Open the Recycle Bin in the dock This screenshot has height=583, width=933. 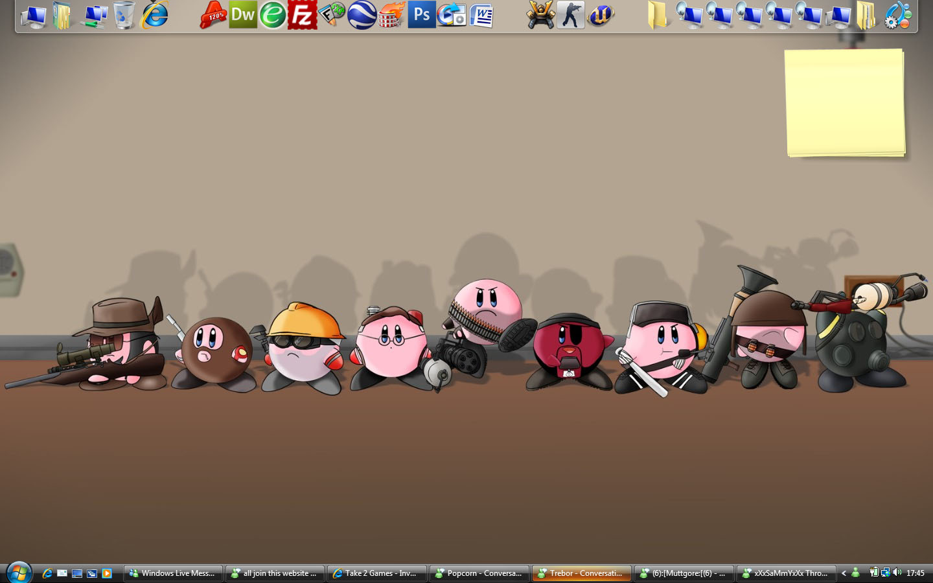124,16
